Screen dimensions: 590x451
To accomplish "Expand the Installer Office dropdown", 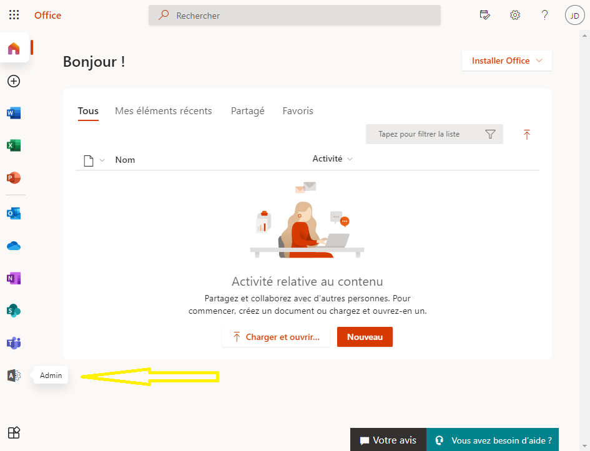I will (x=507, y=61).
